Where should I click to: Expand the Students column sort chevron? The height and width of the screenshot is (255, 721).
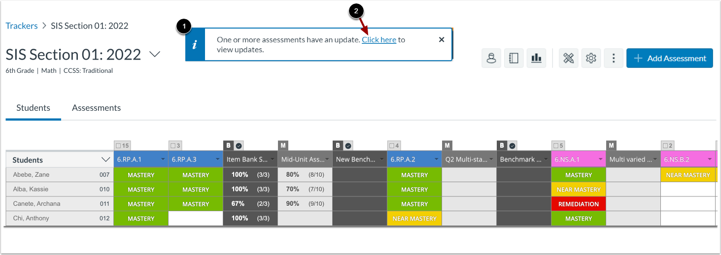point(105,159)
